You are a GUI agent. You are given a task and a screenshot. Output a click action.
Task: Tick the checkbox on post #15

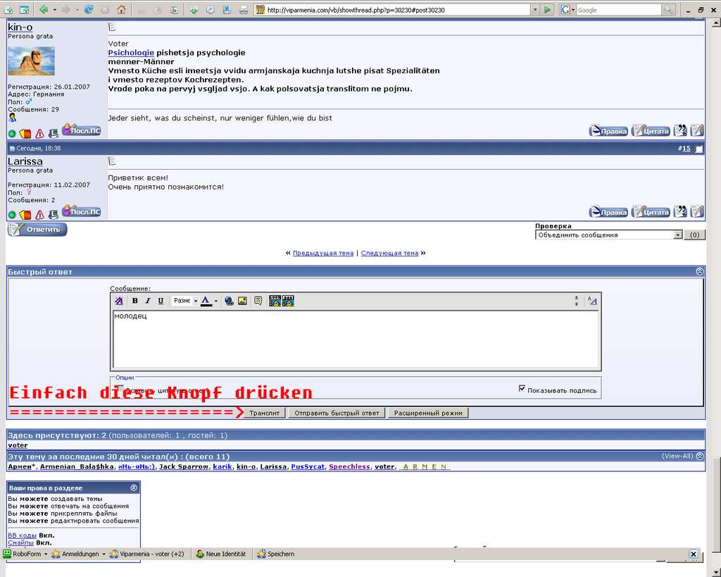click(x=698, y=149)
